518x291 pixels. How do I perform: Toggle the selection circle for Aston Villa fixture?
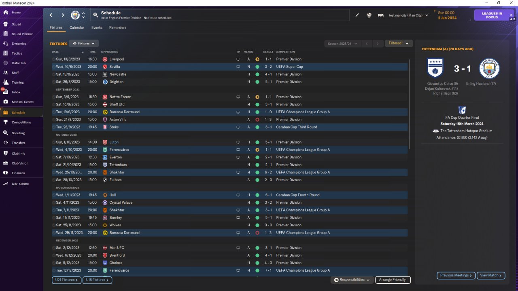click(x=53, y=120)
